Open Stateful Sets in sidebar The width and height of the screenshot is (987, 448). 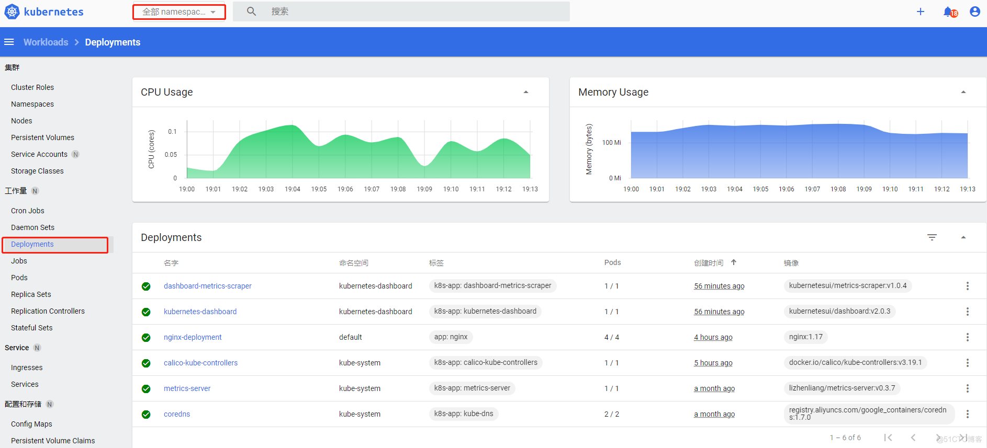pyautogui.click(x=31, y=328)
